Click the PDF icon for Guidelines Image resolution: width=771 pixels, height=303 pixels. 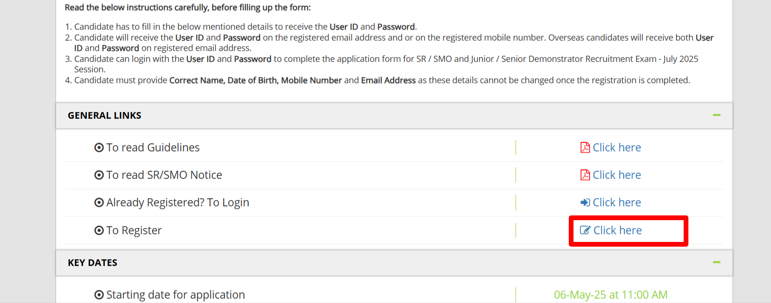[x=585, y=148]
